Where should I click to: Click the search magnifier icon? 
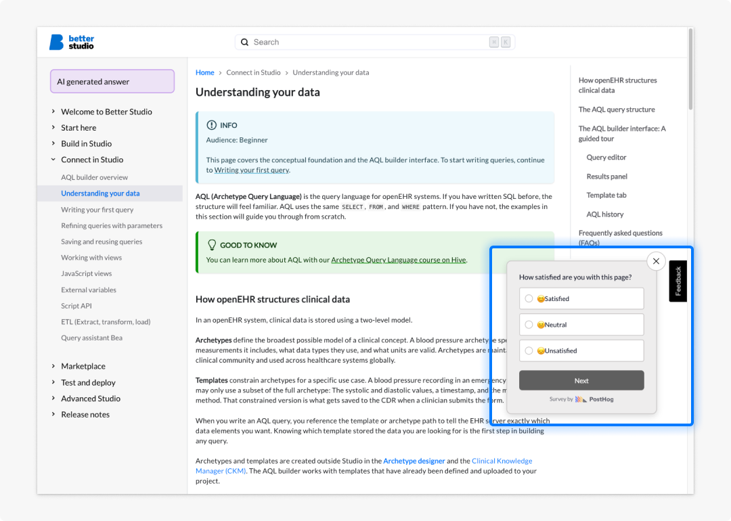pyautogui.click(x=245, y=43)
